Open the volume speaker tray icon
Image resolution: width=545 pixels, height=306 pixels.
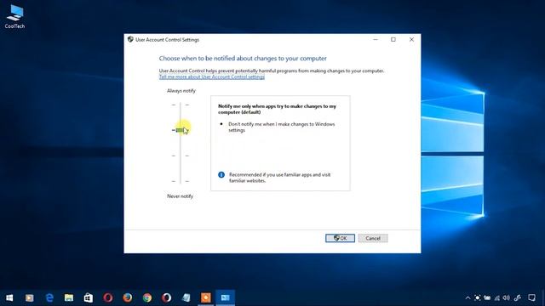click(x=507, y=297)
